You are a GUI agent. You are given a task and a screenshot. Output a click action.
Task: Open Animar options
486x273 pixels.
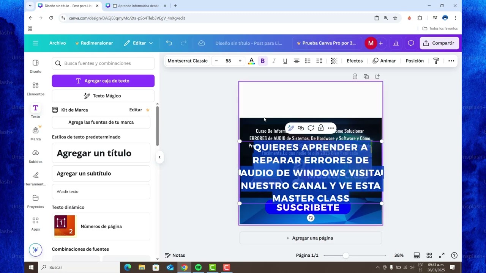[x=384, y=61]
